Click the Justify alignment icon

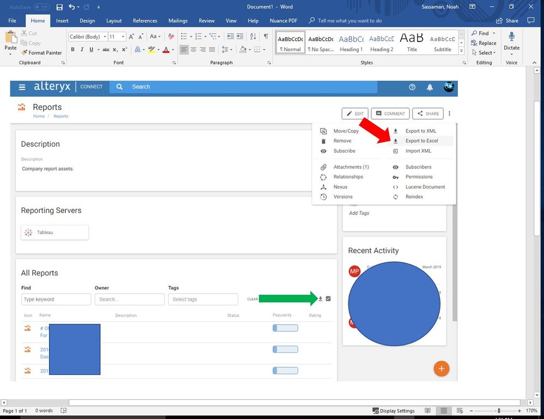tap(211, 50)
